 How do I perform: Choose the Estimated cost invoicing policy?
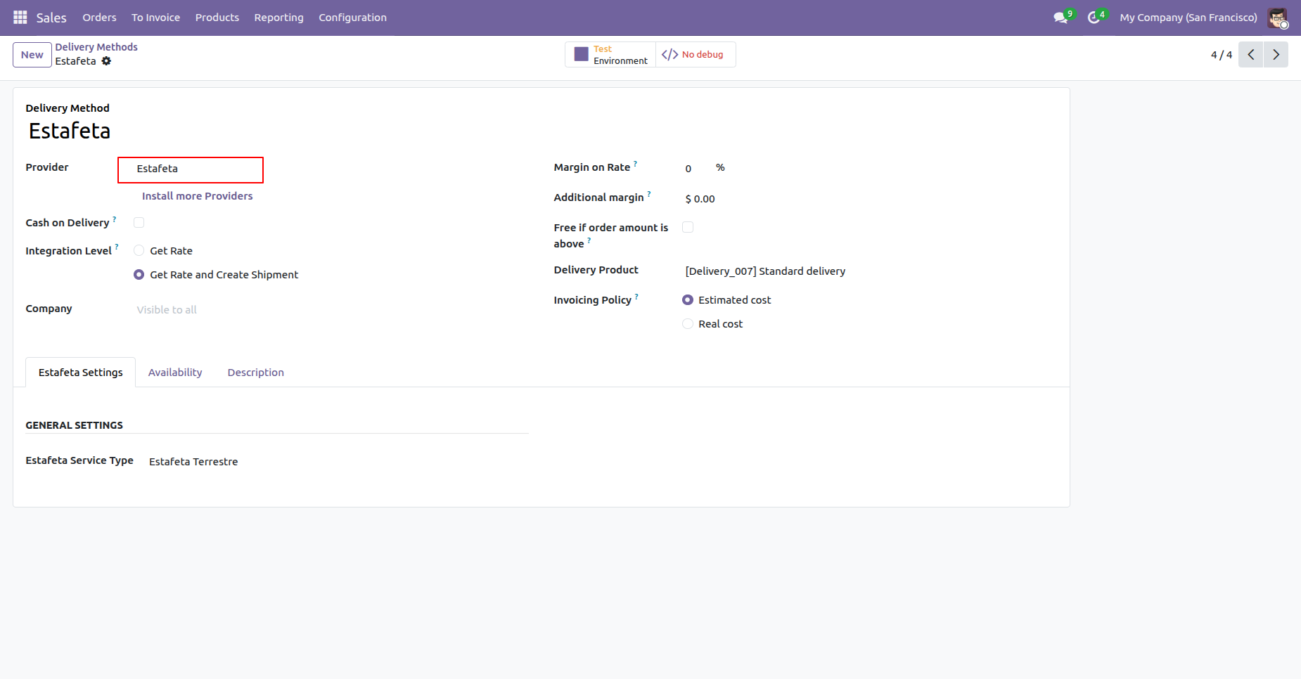(x=688, y=300)
